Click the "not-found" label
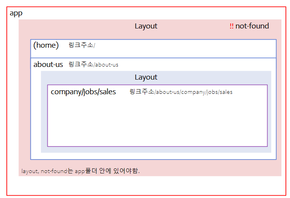 pos(252,26)
